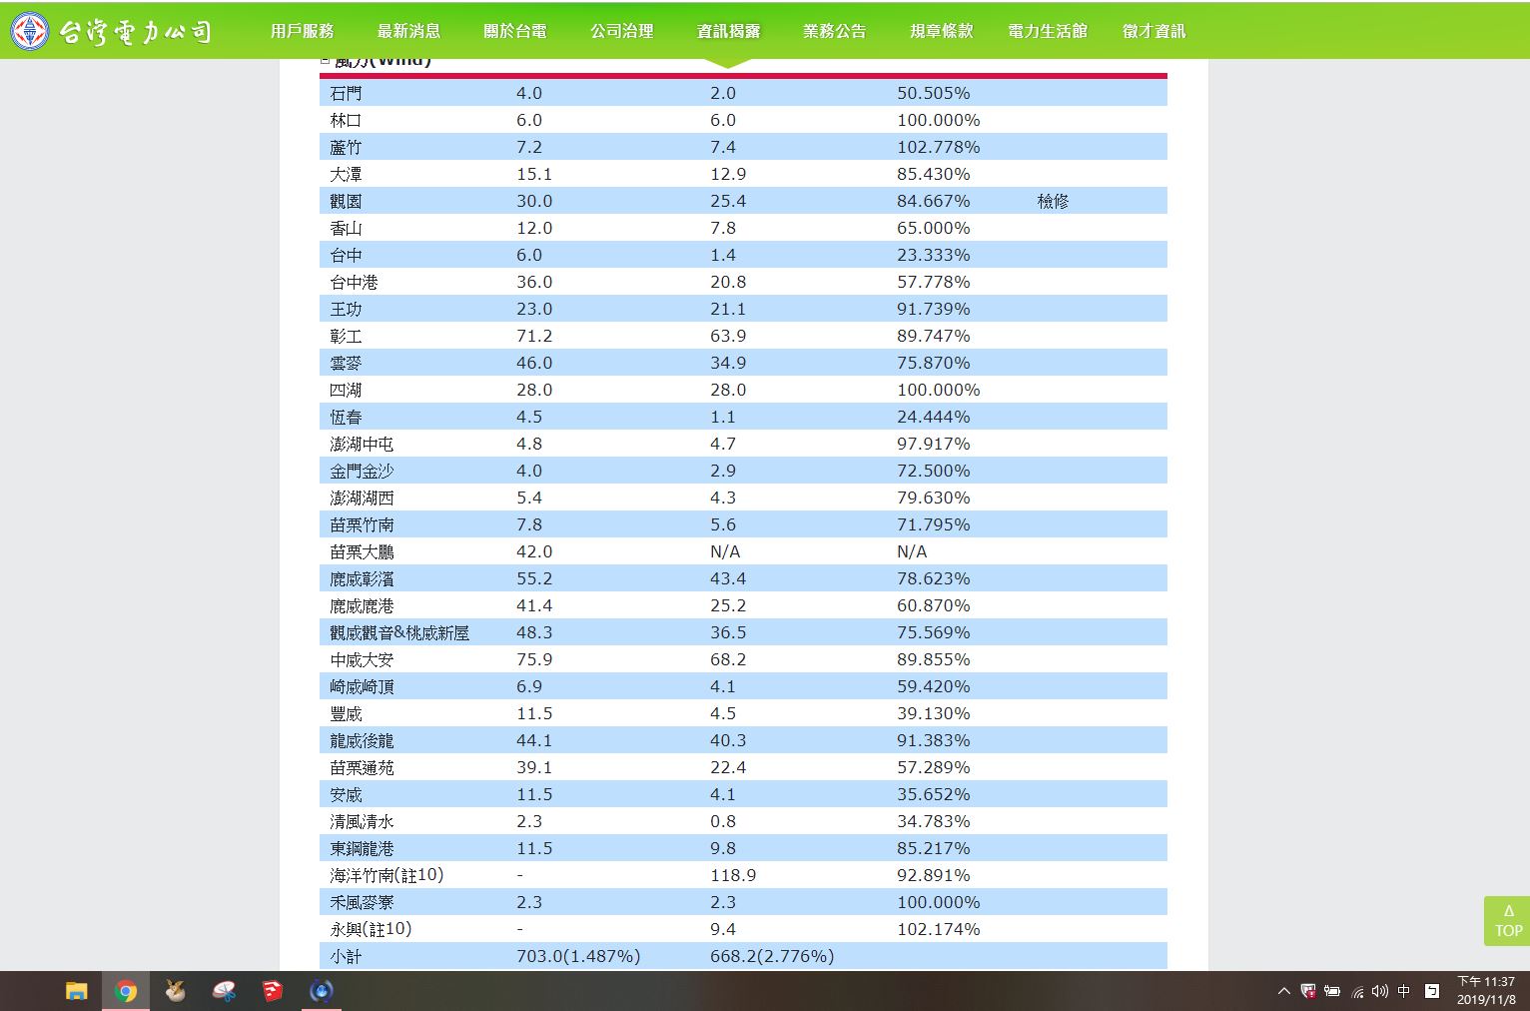Select the 澎湖中屯 row name

pyautogui.click(x=362, y=444)
